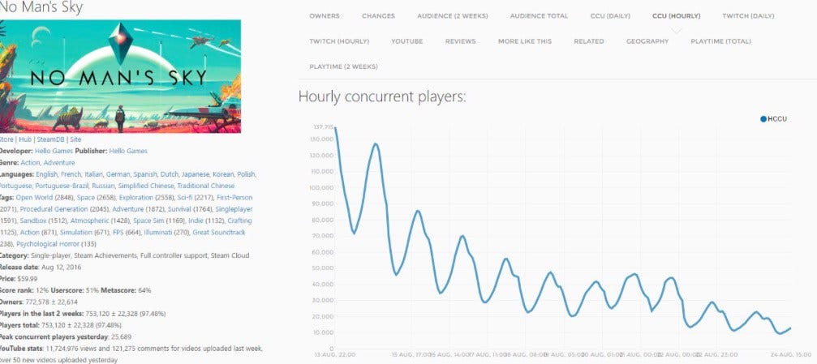The width and height of the screenshot is (817, 364).
Task: Open the Great Soundtrack tag
Action: point(219,232)
